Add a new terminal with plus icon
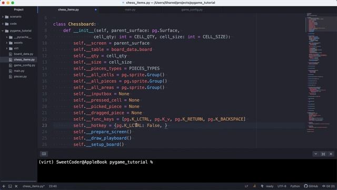This screenshot has height=190, width=337. click(4, 186)
